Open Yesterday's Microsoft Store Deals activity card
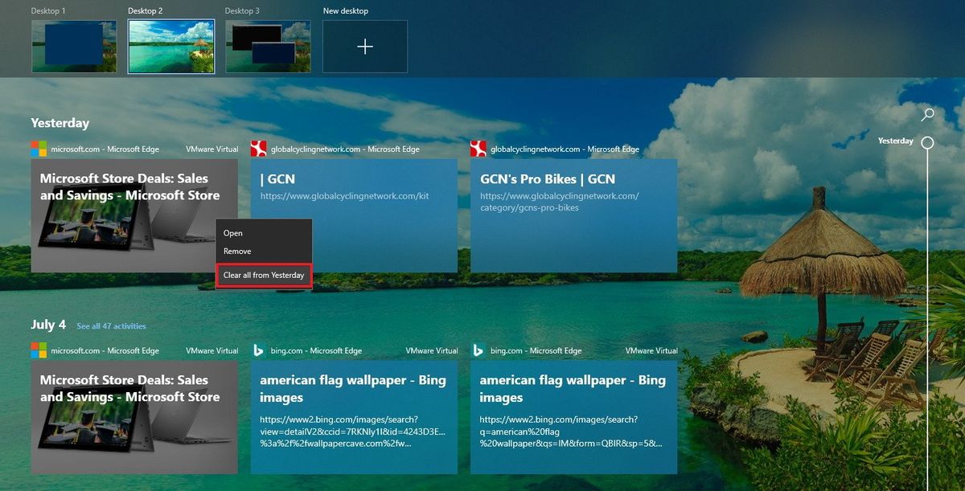The image size is (965, 491). [134, 215]
